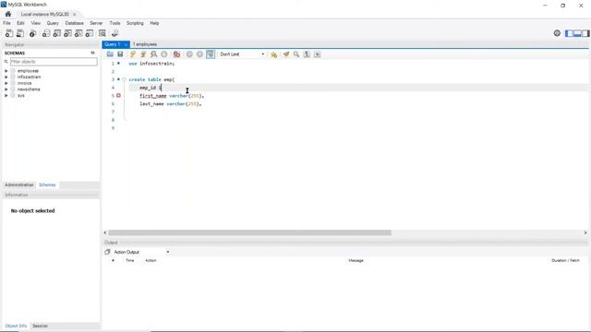Image resolution: width=591 pixels, height=332 pixels.
Task: Open the Help menu
Action: (154, 23)
